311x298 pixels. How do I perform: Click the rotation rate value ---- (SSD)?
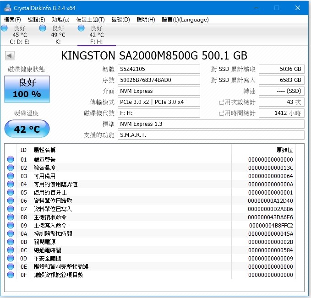pos(282,91)
